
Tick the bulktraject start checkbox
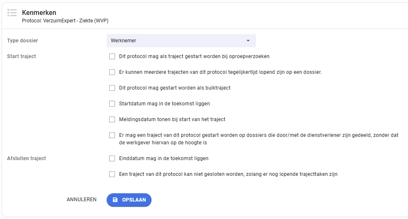click(x=112, y=88)
